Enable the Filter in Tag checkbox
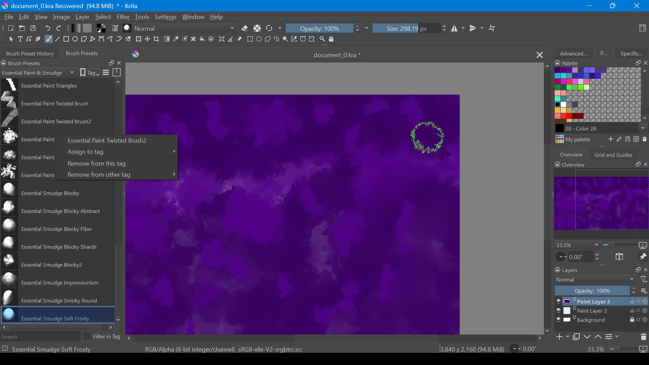Viewport: 649px width, 365px height. tap(87, 336)
